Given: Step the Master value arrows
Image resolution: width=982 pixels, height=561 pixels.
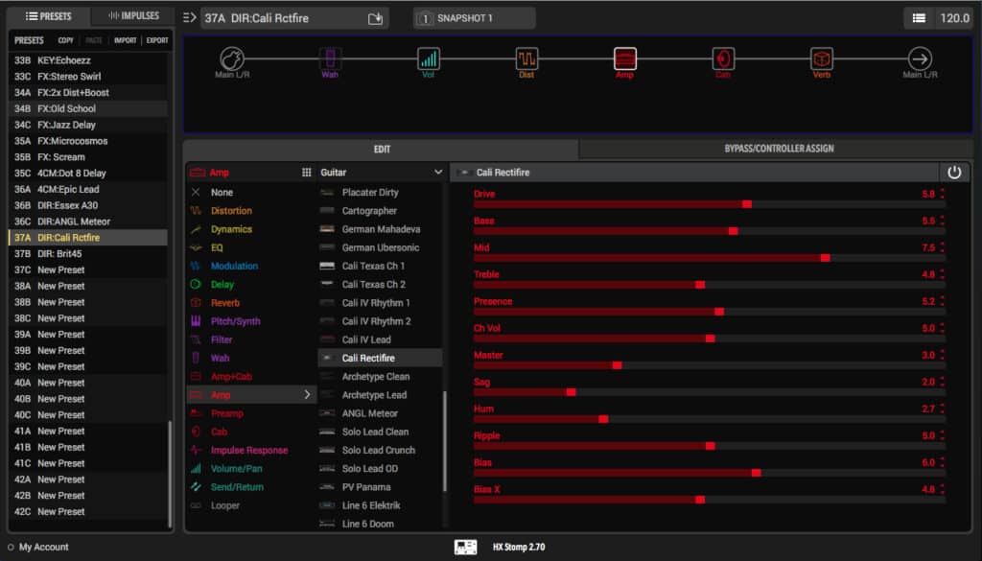Looking at the screenshot, I should 942,355.
